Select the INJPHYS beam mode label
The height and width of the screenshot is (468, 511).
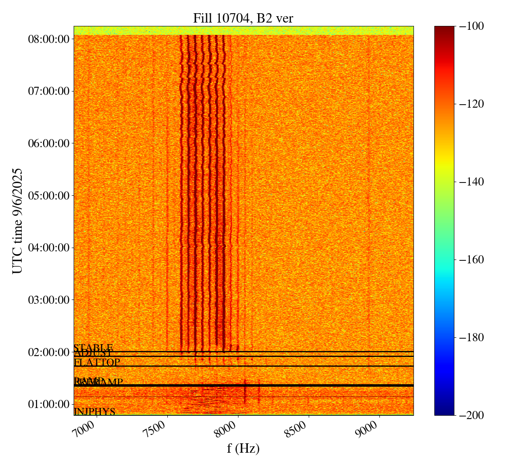click(x=95, y=411)
